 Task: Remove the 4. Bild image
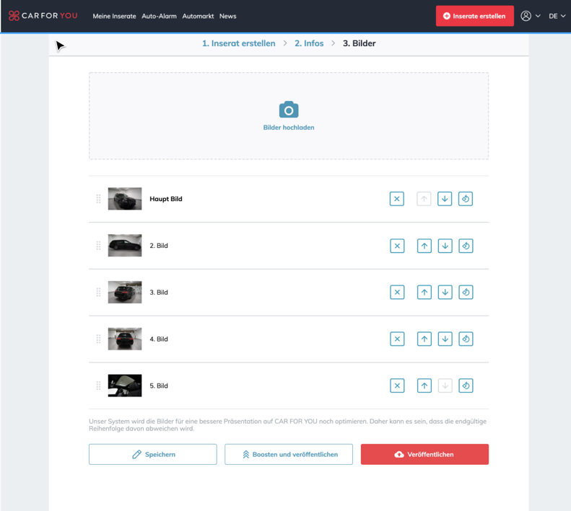pos(397,339)
